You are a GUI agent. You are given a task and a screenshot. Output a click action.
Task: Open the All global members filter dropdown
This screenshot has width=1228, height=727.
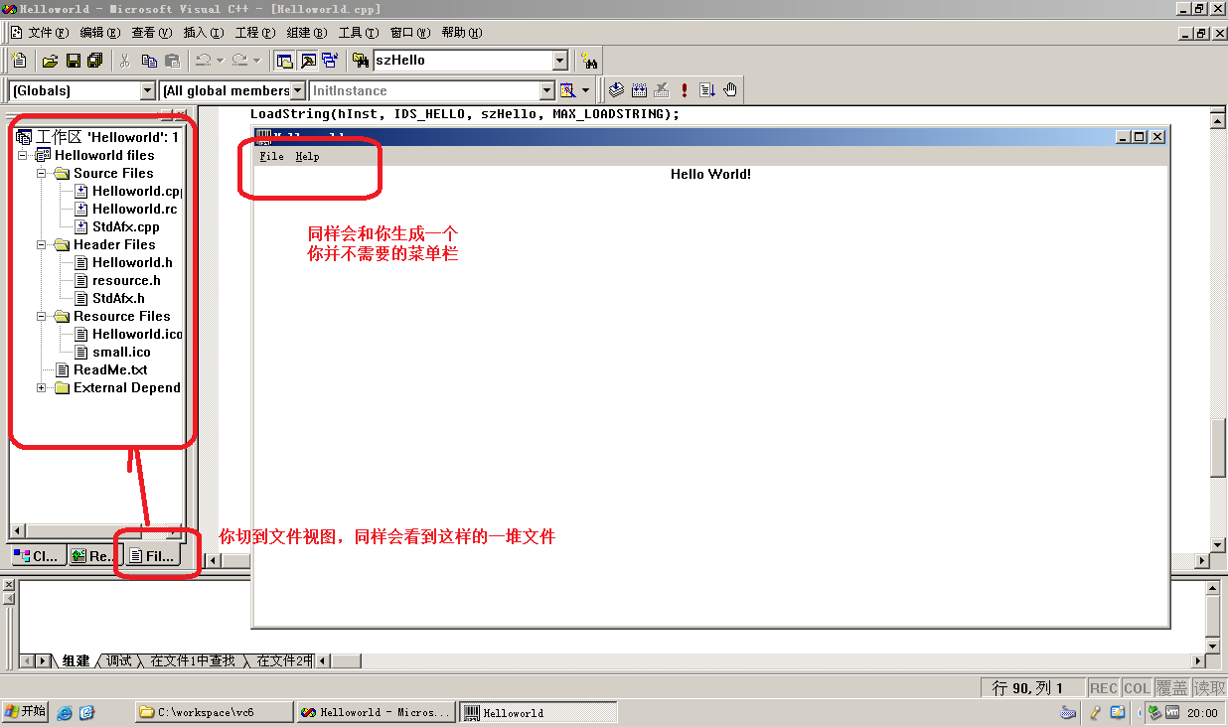click(298, 90)
